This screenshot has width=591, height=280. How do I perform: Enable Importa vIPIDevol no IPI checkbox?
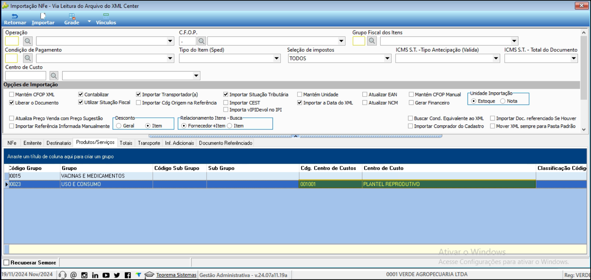pyautogui.click(x=226, y=110)
